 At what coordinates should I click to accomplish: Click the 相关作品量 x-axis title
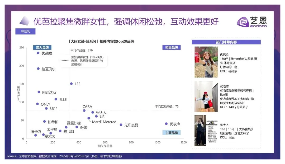[x=105, y=146]
